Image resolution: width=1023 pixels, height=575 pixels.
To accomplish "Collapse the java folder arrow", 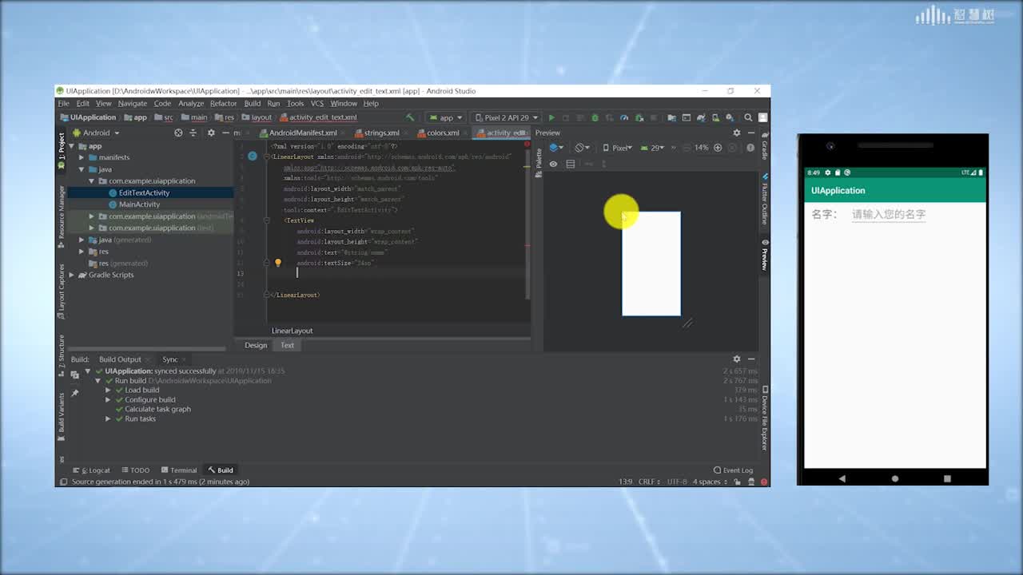I will pyautogui.click(x=82, y=169).
